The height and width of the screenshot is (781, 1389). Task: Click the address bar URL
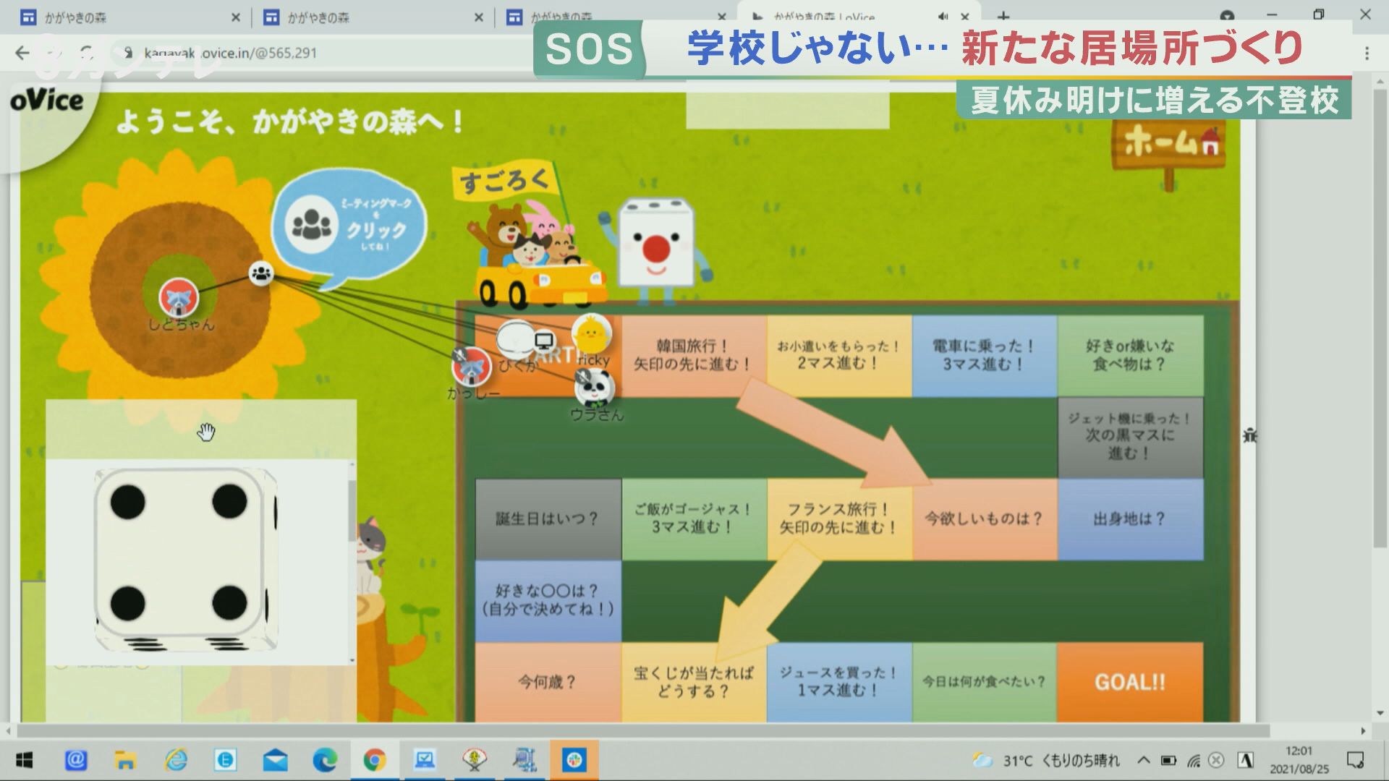click(231, 53)
